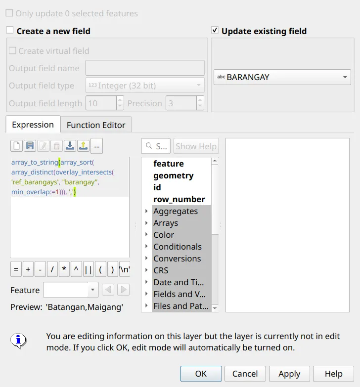Click the import user expressions icon
Screen dimensions: 360x387
pos(70,146)
